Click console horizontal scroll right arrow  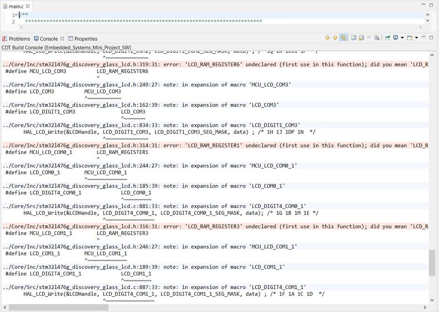point(425,308)
